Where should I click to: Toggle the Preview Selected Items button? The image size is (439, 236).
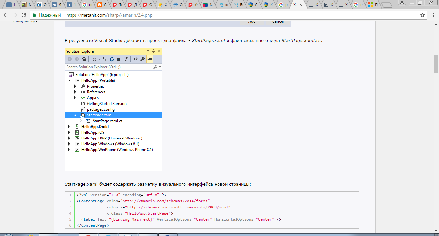coord(150,59)
